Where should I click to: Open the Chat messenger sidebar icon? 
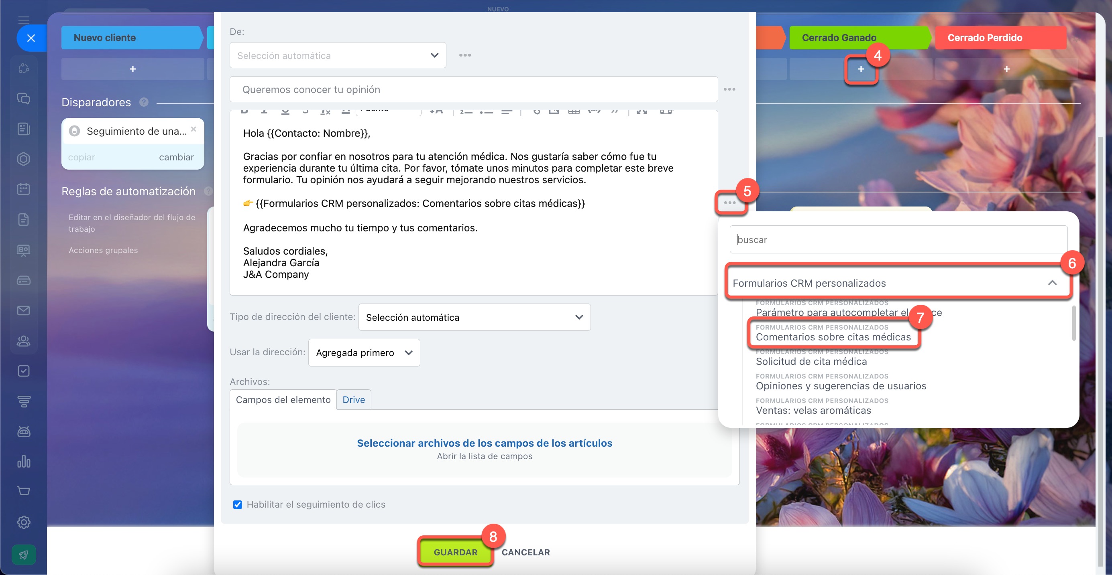click(x=24, y=98)
